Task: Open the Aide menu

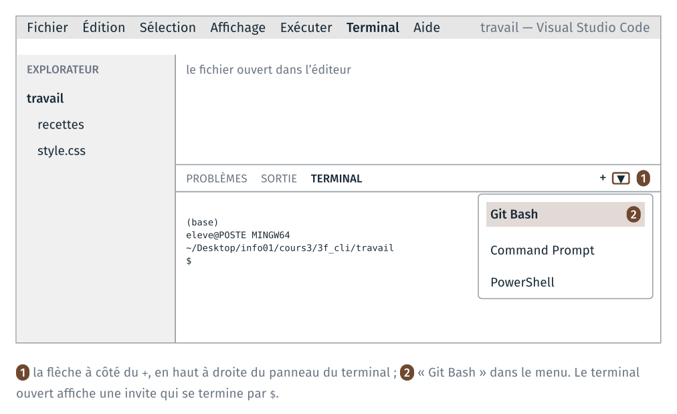Action: click(x=427, y=27)
